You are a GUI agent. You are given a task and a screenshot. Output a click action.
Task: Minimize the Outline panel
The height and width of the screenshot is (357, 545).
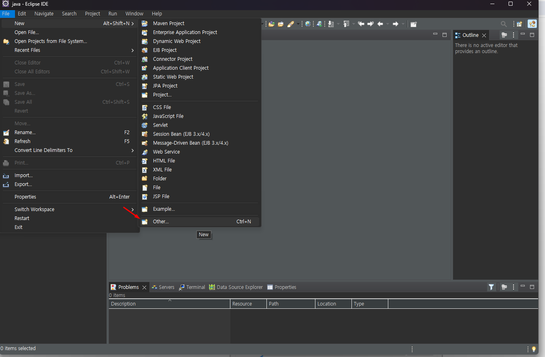[x=523, y=34]
